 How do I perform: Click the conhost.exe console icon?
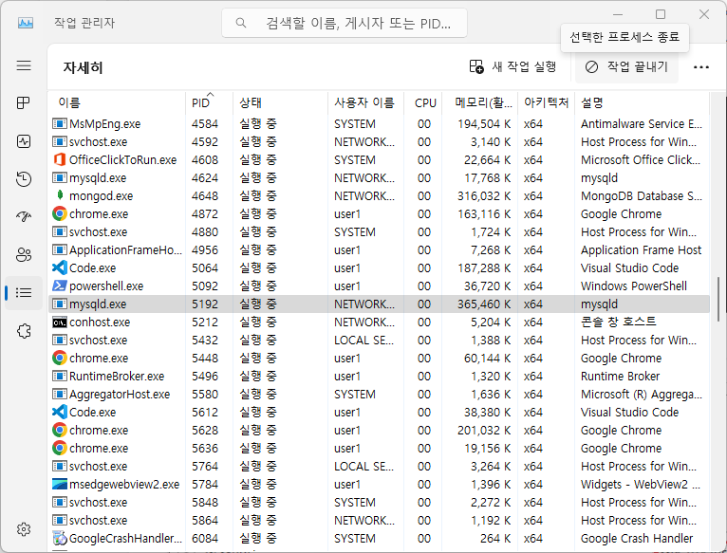tap(60, 323)
